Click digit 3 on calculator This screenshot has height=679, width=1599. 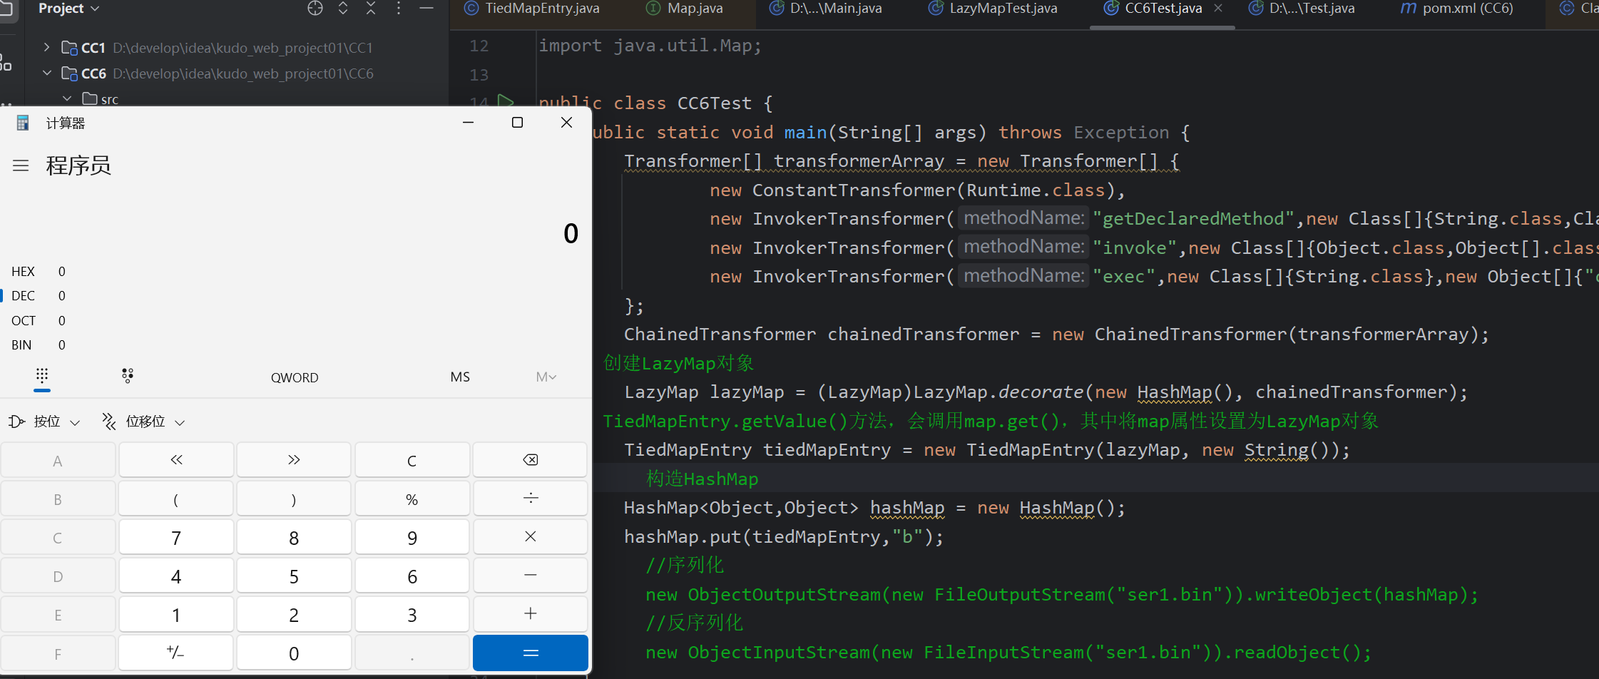[x=412, y=614]
